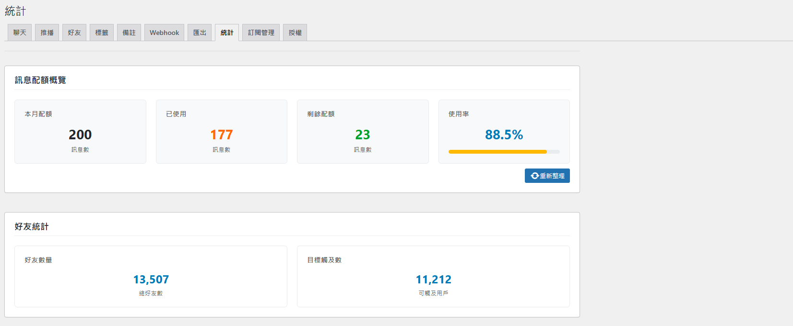
Task: Click the 剩餘配額 card label
Action: (321, 114)
